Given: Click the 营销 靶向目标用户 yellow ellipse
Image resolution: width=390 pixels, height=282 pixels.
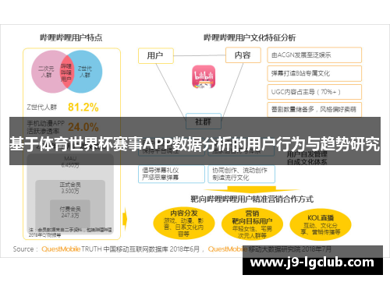Looking at the screenshot, I should pyautogui.click(x=252, y=224).
